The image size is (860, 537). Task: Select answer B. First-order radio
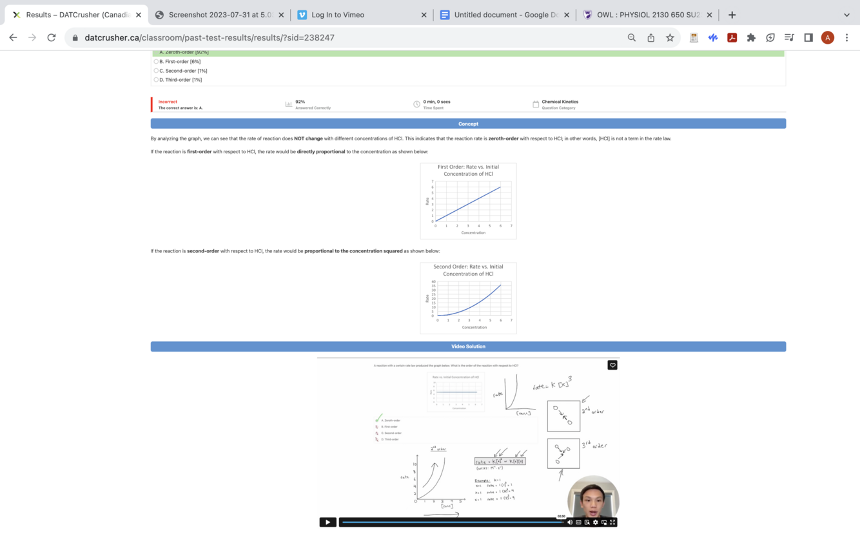coord(156,61)
